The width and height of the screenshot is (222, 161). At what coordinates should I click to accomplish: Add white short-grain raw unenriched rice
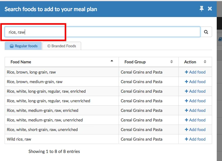click(x=195, y=129)
